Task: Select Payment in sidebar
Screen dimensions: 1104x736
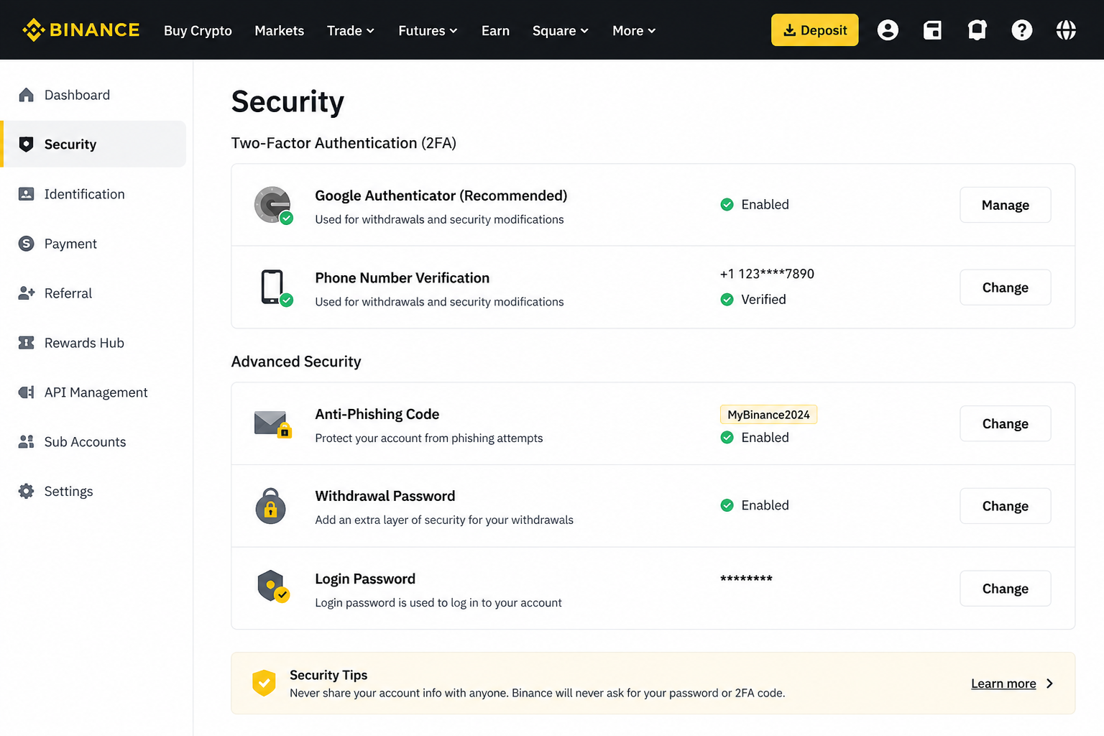Action: point(94,244)
